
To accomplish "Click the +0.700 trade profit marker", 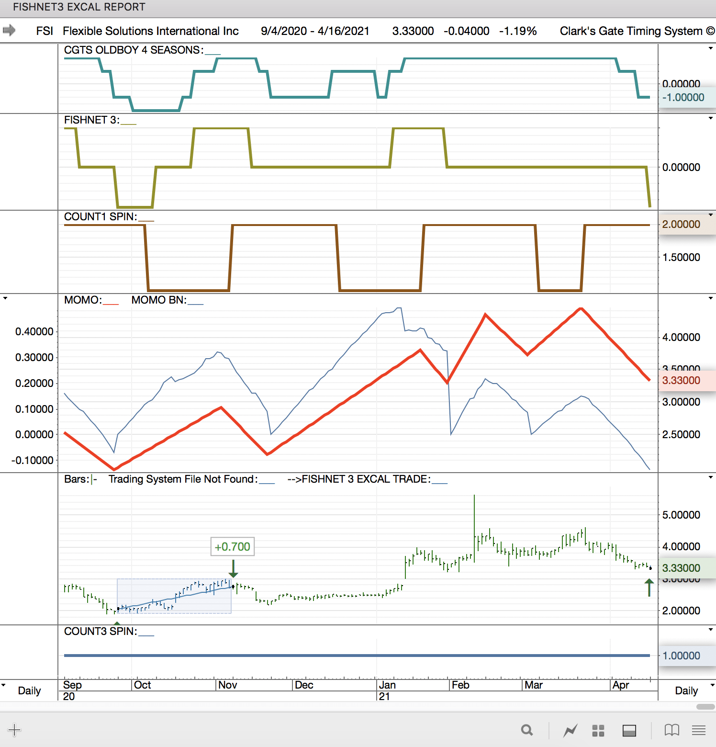I will (233, 546).
